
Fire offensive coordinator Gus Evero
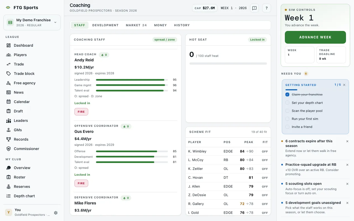coord(81,183)
